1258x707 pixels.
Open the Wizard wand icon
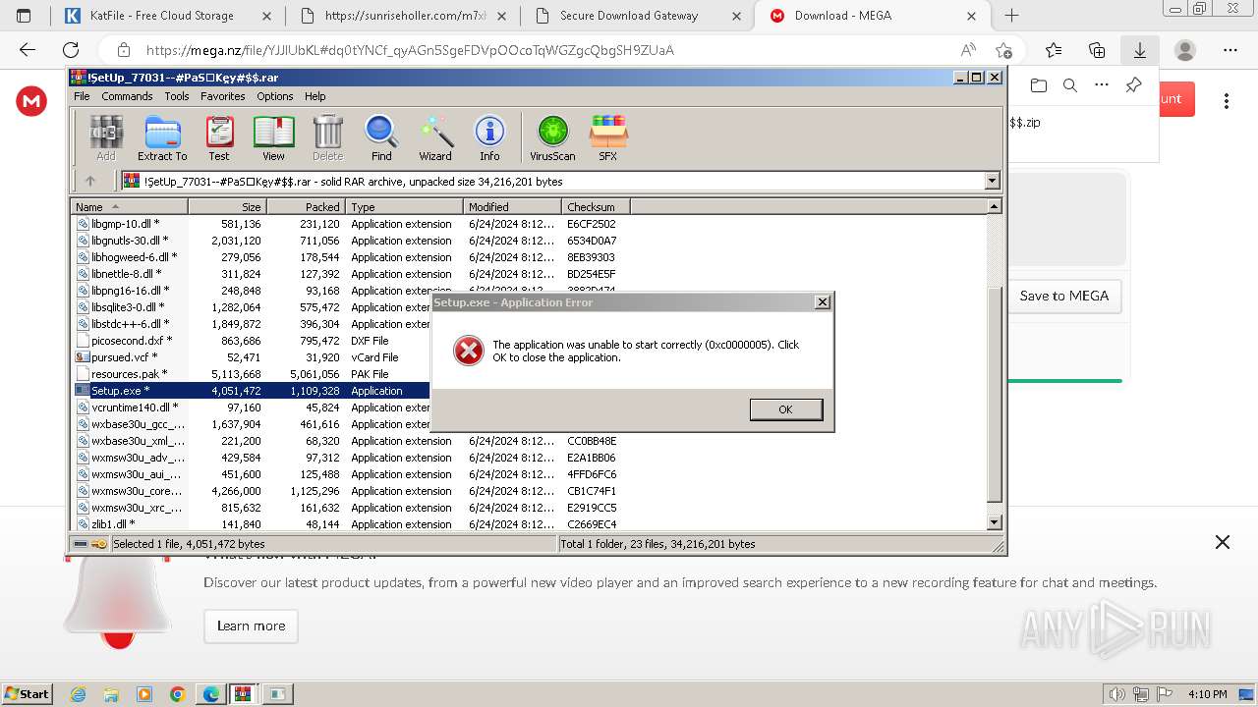click(435, 137)
